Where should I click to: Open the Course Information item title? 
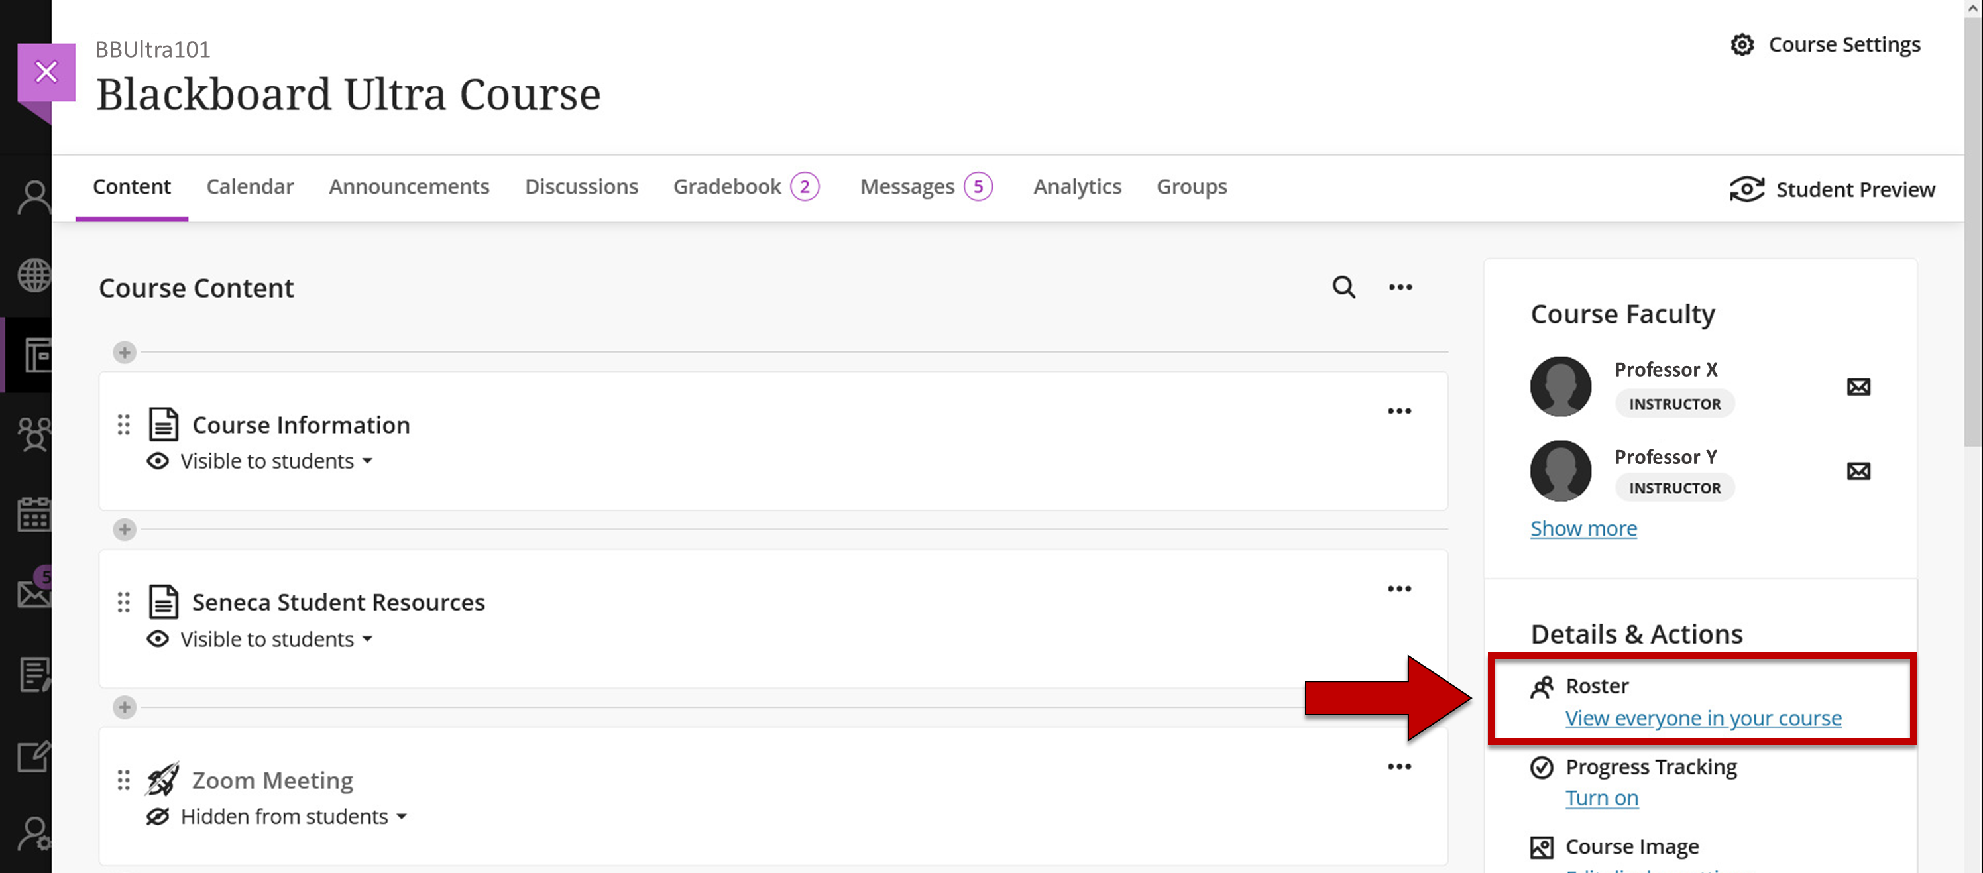301,425
